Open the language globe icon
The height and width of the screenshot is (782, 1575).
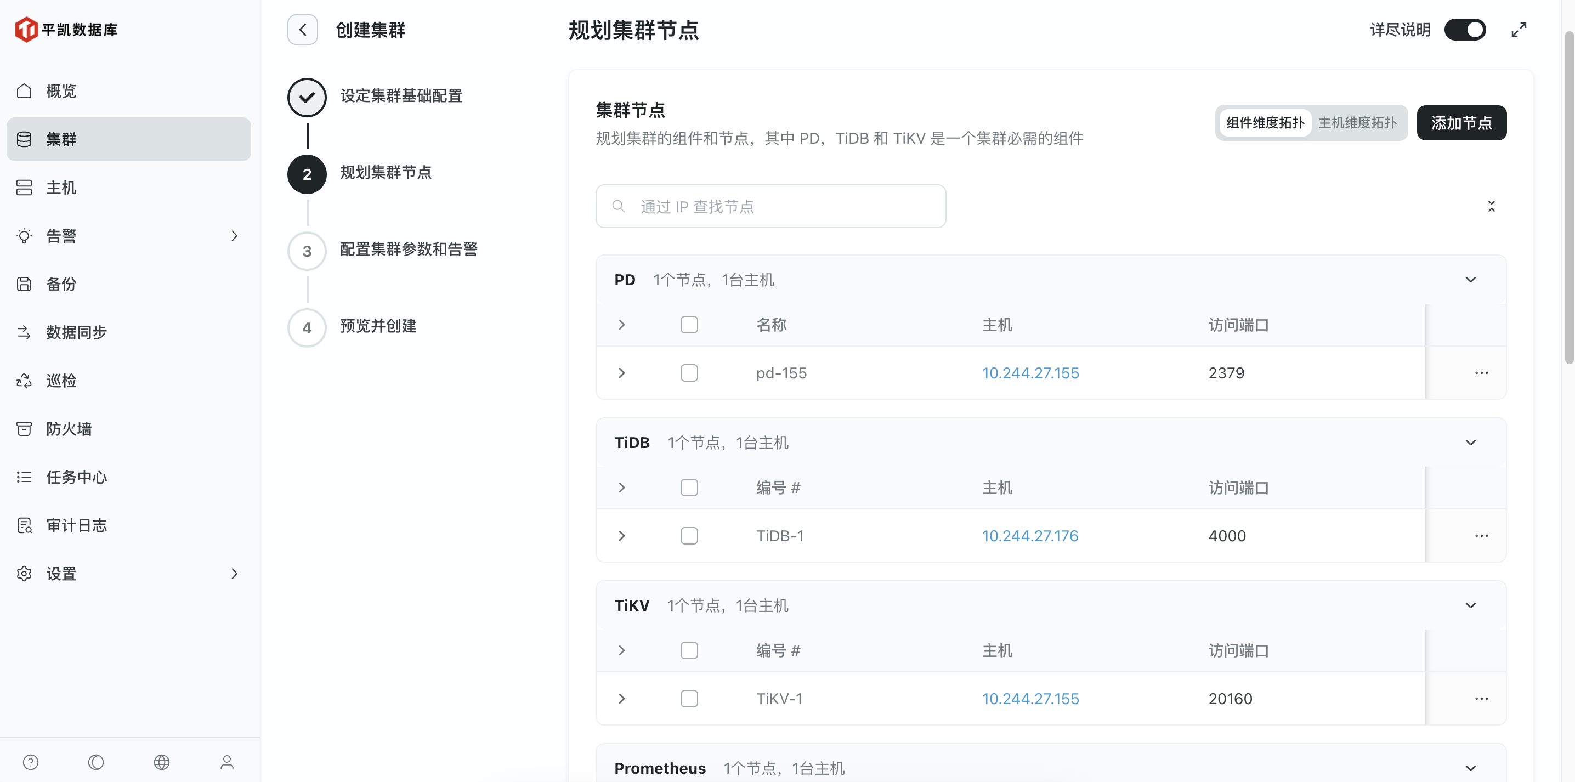pos(161,762)
